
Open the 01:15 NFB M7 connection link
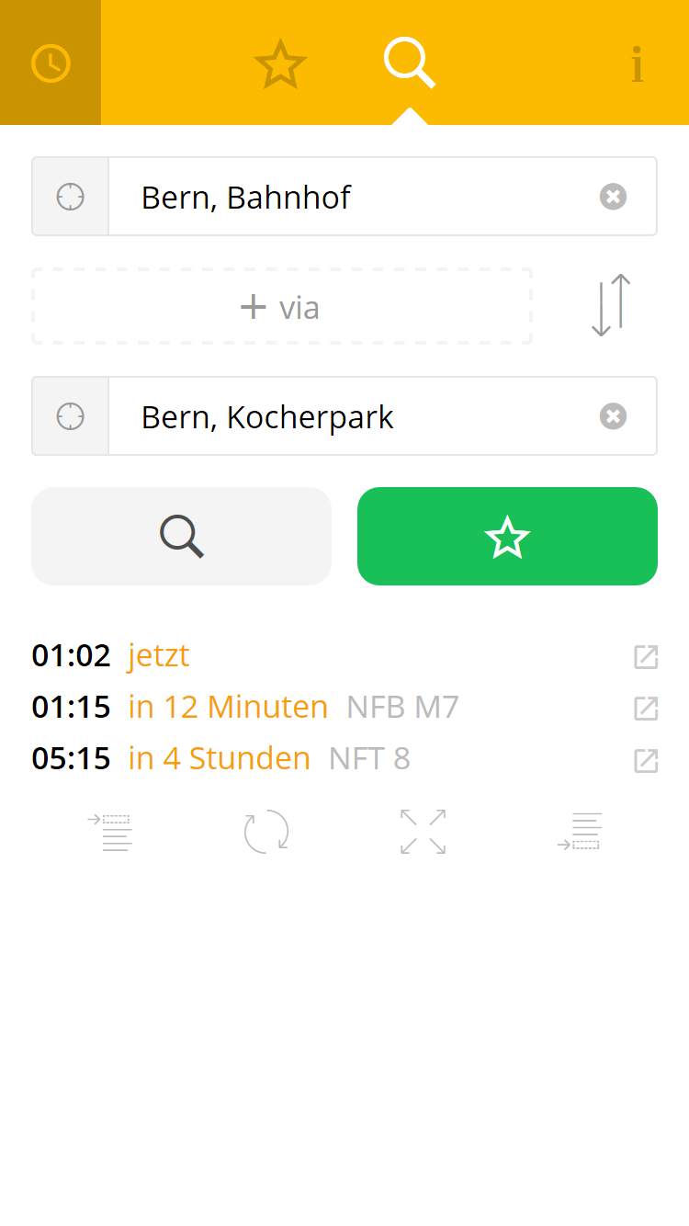coord(646,709)
